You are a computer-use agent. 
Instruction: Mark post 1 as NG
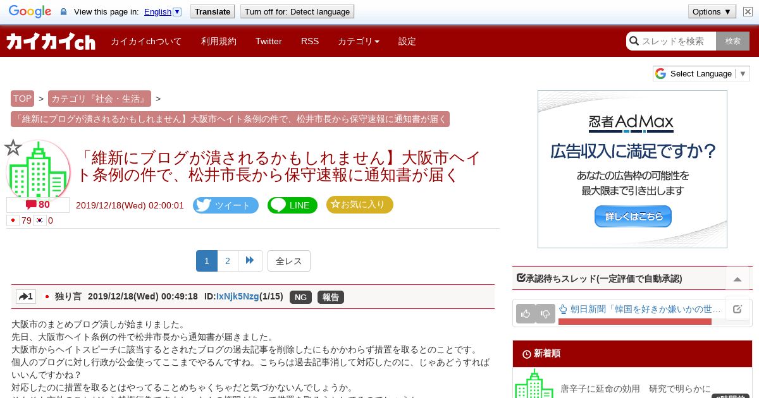tap(300, 297)
